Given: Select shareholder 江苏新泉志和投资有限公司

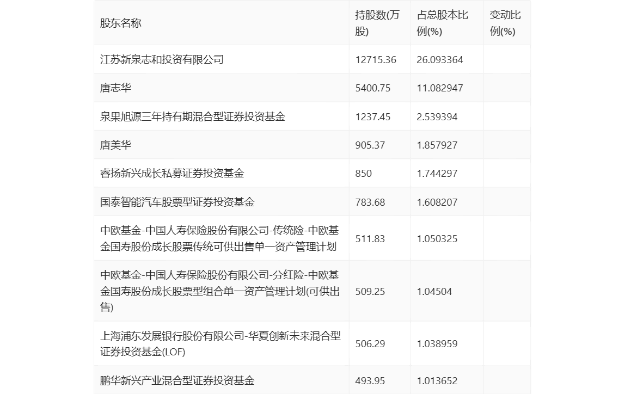Looking at the screenshot, I should [162, 60].
